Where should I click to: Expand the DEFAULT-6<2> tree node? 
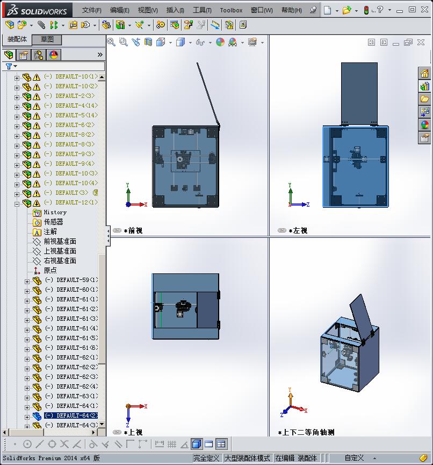pyautogui.click(x=17, y=126)
